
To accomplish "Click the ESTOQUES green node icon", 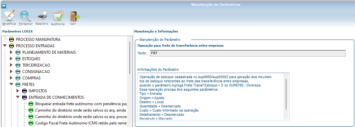I will pos(18,59).
